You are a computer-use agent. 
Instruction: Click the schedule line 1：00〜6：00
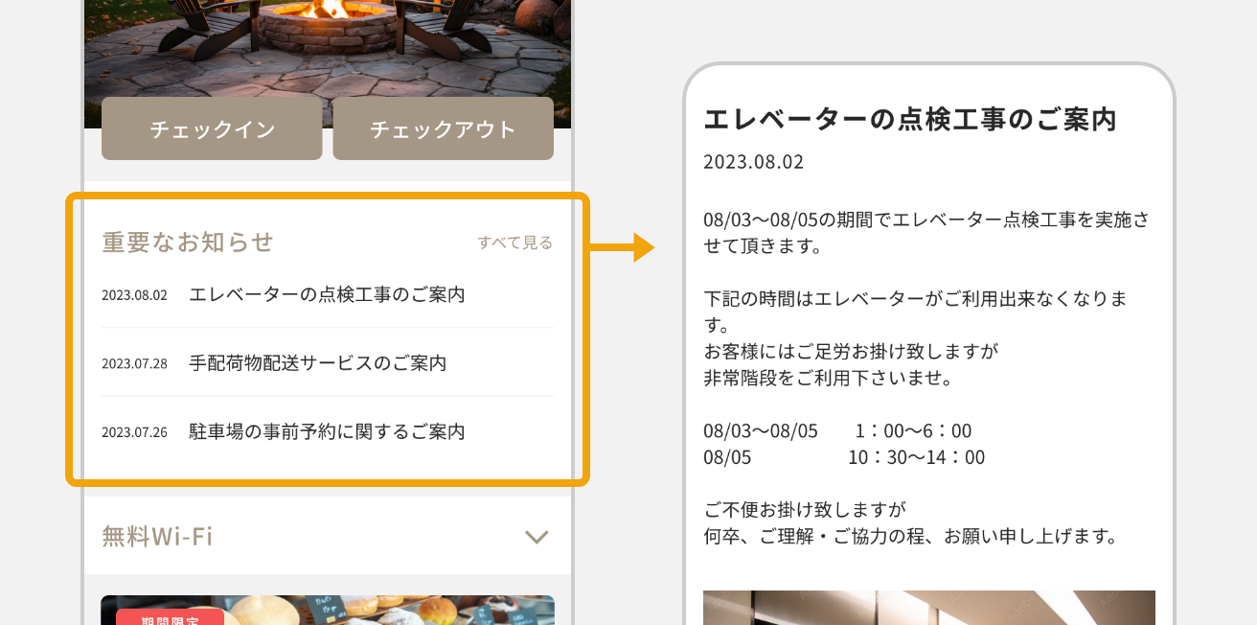(x=913, y=431)
